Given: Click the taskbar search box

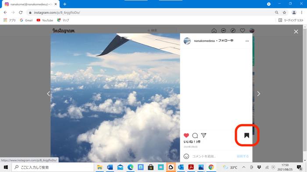Looking at the screenshot, I should coord(53,167).
